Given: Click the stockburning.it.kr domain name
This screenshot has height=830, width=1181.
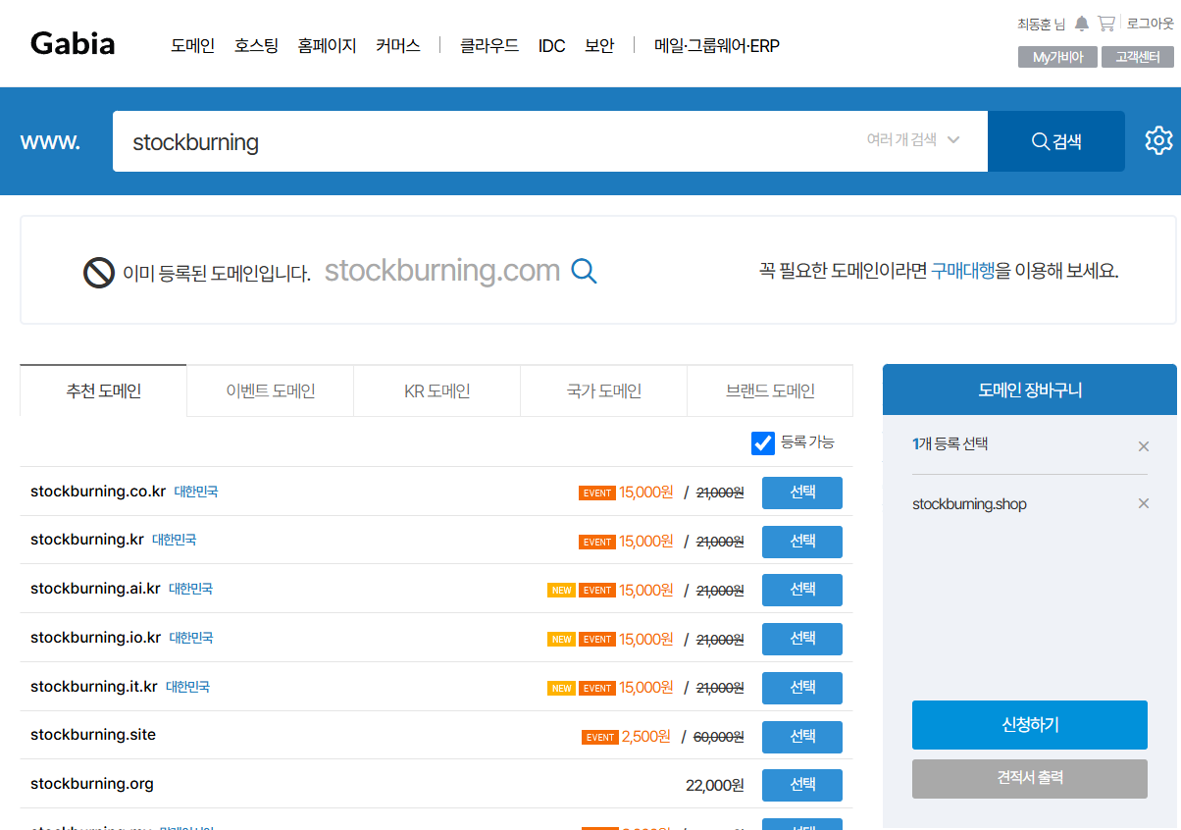Looking at the screenshot, I should (94, 687).
